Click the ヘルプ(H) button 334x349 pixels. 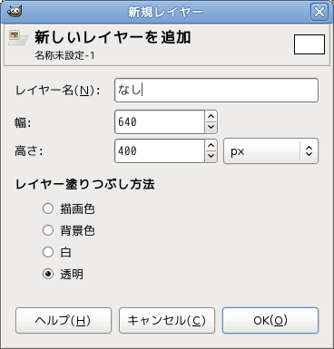coord(64,321)
